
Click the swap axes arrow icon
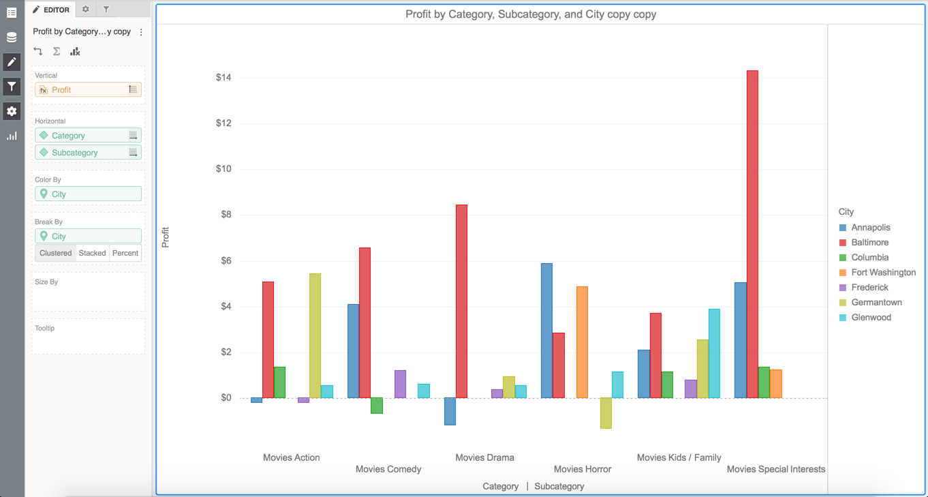coord(38,51)
